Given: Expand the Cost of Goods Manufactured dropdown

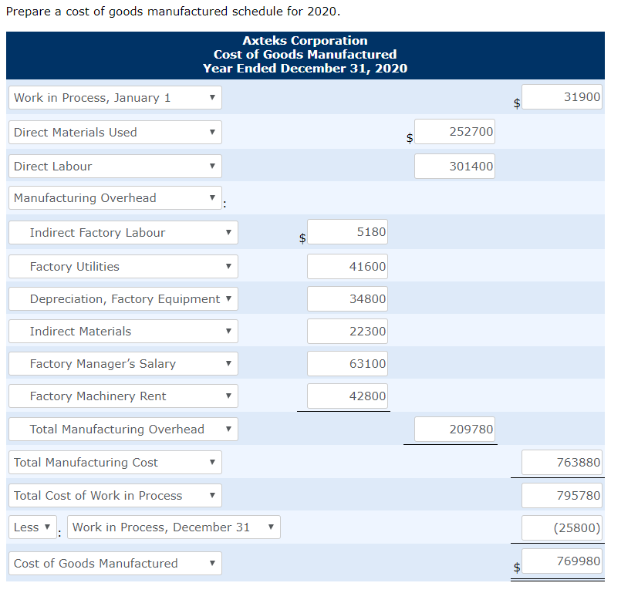Looking at the screenshot, I should [x=114, y=563].
